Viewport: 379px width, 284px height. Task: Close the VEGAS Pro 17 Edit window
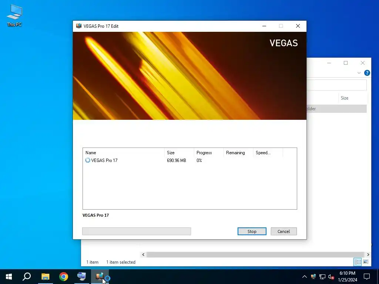tap(298, 26)
